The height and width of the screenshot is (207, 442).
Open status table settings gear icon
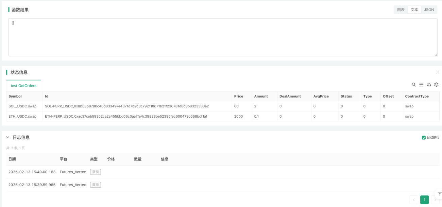click(437, 85)
